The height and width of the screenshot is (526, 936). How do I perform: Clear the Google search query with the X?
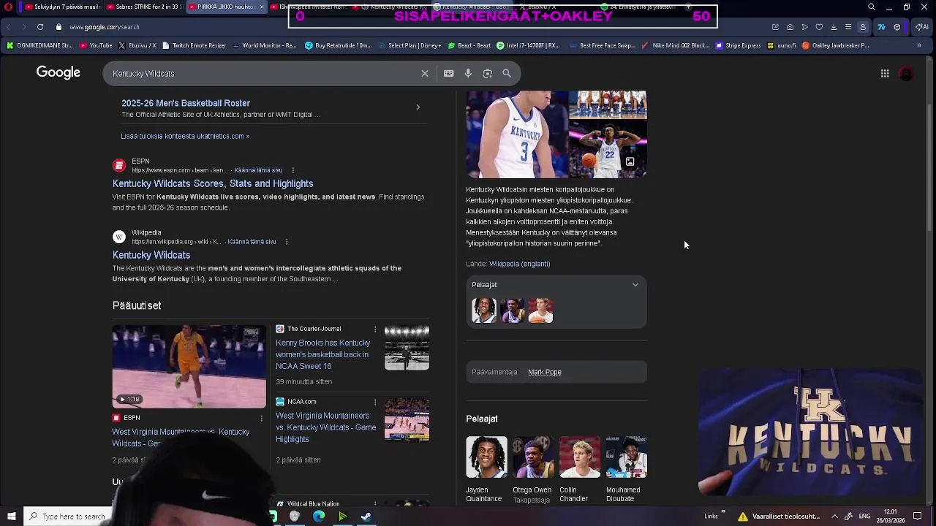(425, 73)
